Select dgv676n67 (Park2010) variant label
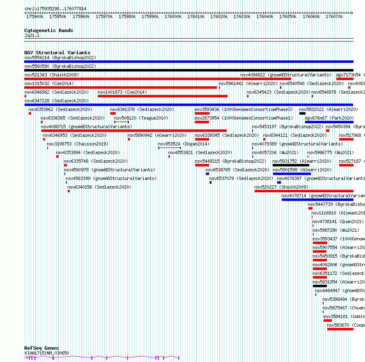This screenshot has height=362, width=365. pos(329,118)
